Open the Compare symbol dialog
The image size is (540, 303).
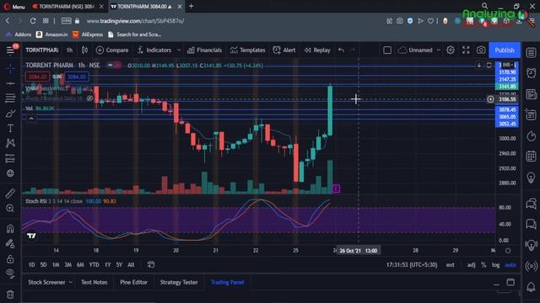pos(112,50)
